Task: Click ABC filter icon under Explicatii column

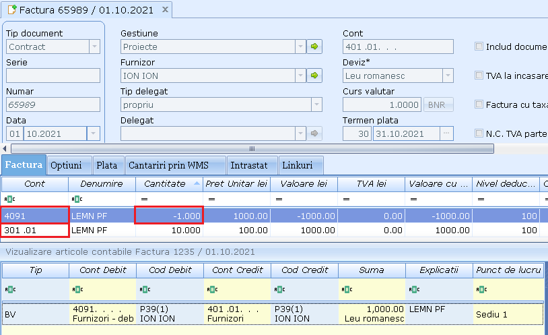Action: click(415, 289)
